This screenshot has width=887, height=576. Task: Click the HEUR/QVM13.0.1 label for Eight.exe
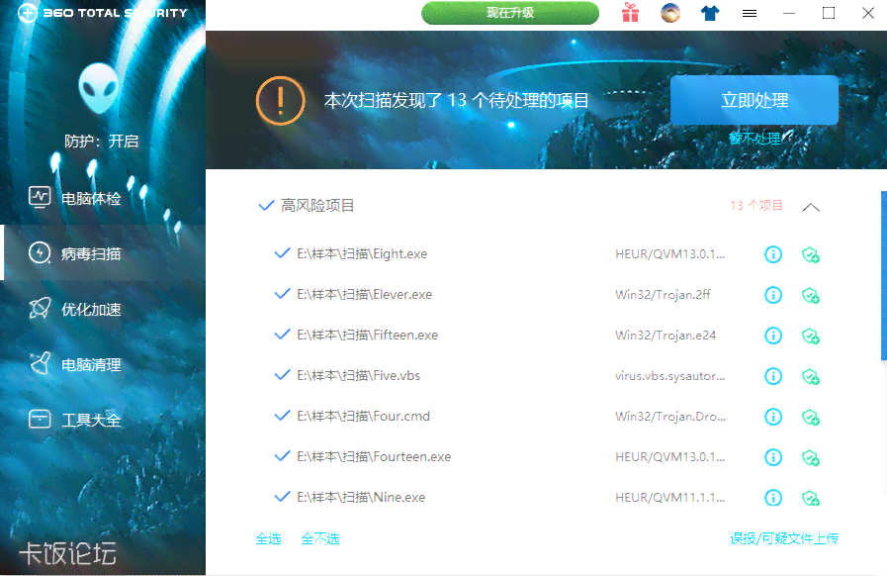point(669,253)
